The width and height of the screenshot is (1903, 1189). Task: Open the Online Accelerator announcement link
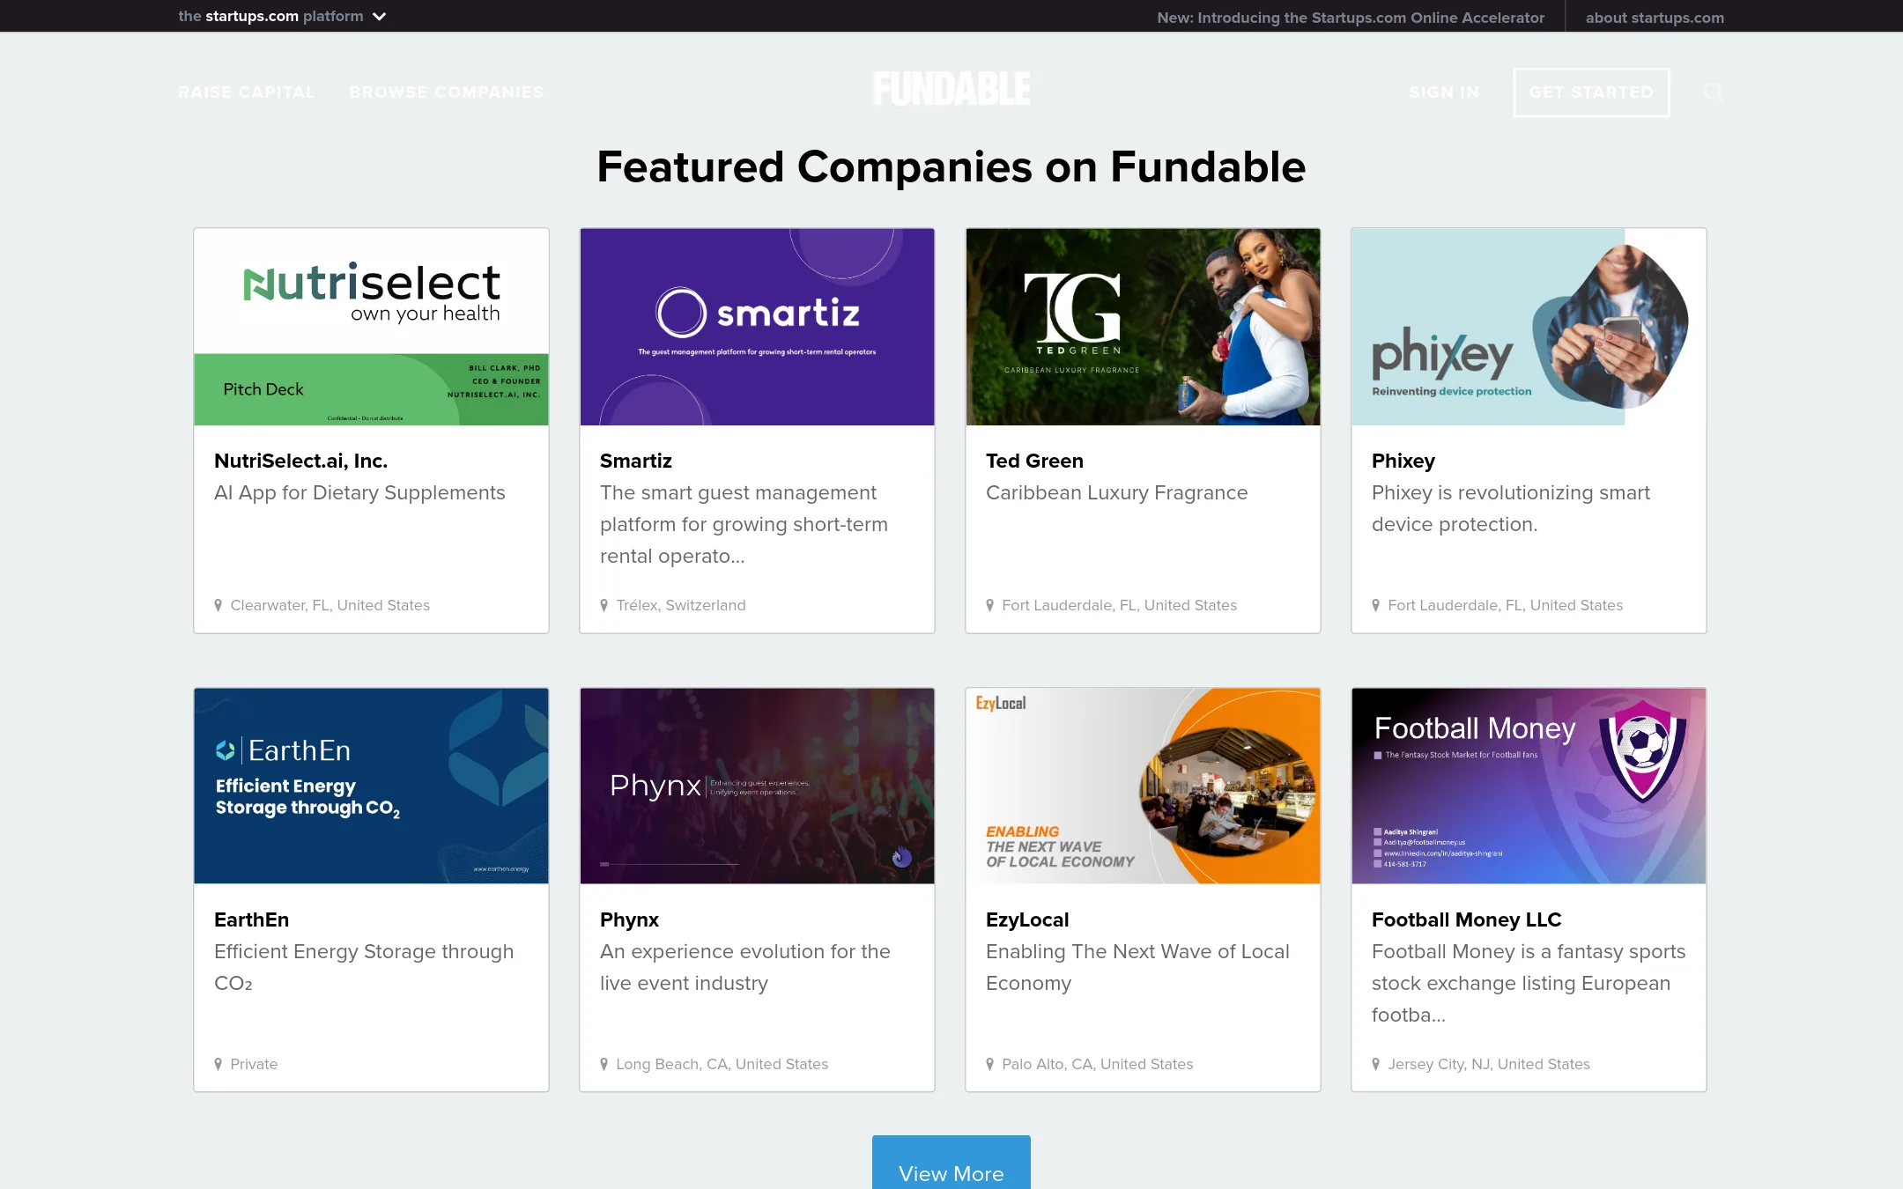[x=1351, y=18]
